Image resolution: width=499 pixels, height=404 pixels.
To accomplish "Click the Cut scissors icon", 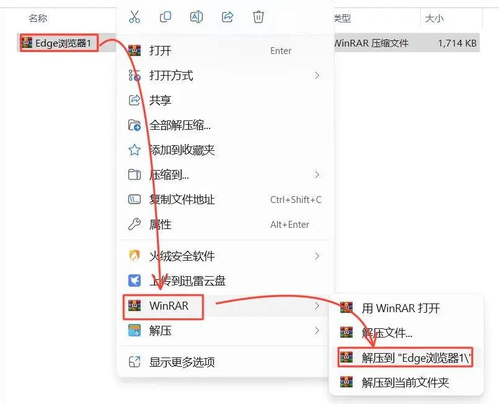I will tap(135, 17).
